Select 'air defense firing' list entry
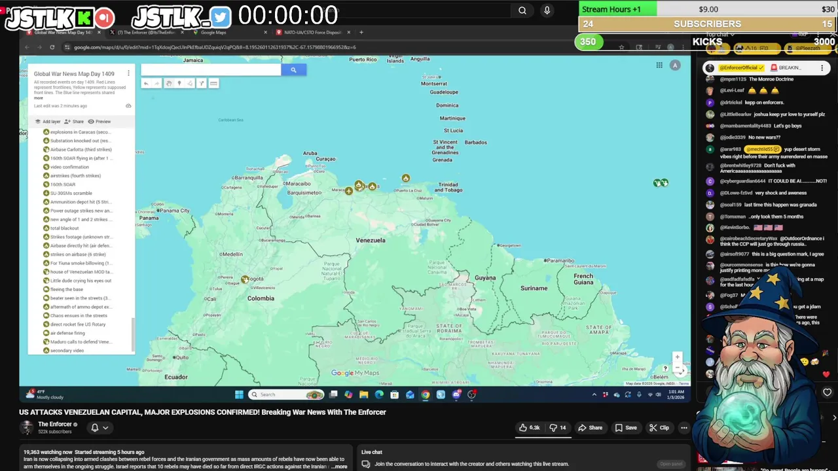Viewport: 838px width, 471px height. pyautogui.click(x=64, y=333)
